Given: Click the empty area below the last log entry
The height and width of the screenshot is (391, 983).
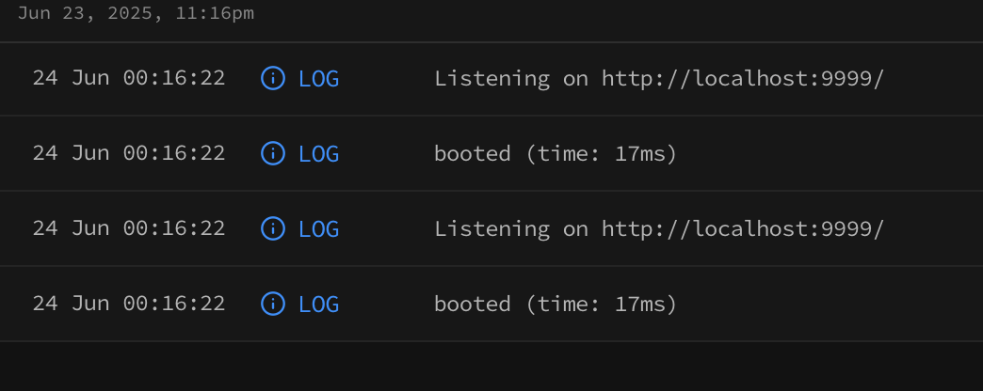Looking at the screenshot, I should pyautogui.click(x=491, y=366).
